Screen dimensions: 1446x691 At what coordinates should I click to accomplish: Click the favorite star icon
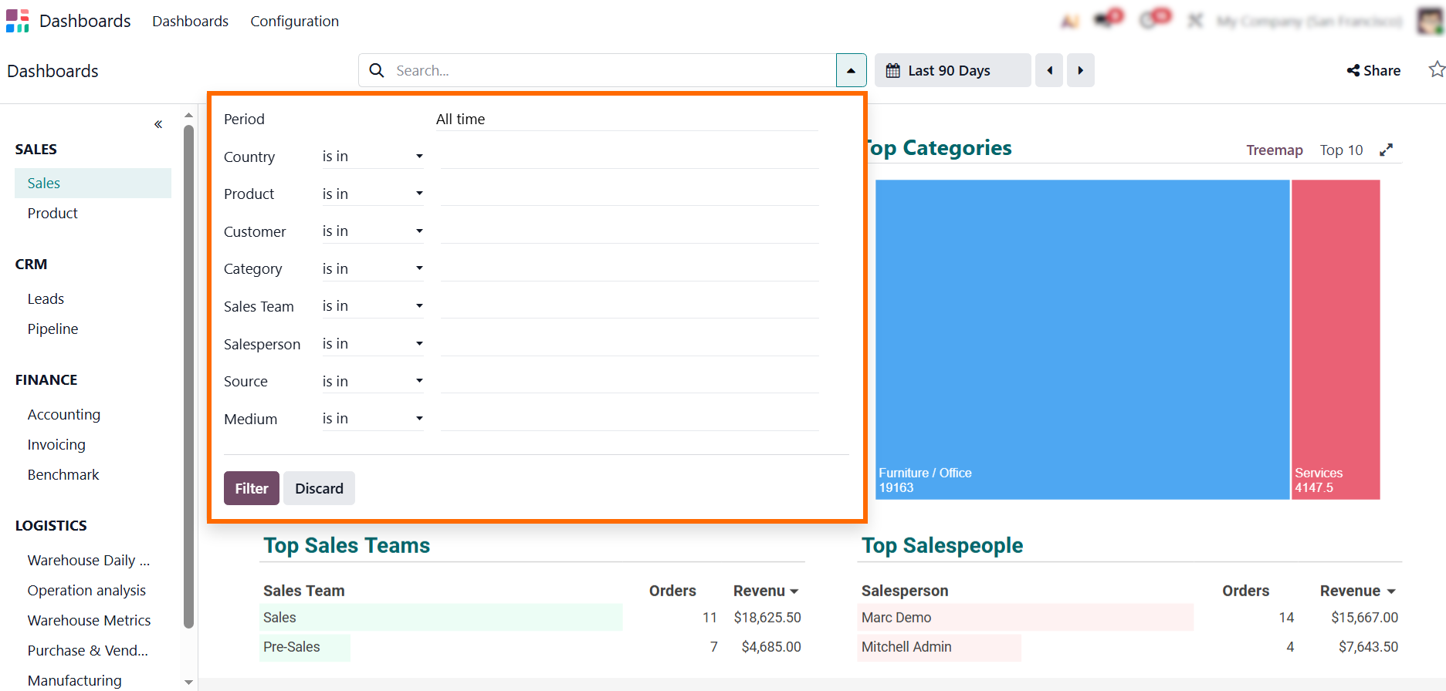pos(1436,69)
